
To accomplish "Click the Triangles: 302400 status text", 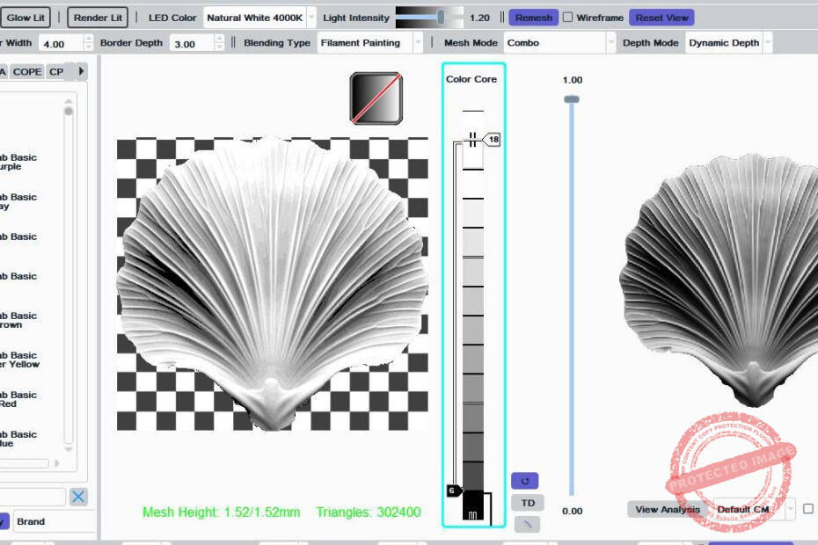I will click(x=369, y=512).
